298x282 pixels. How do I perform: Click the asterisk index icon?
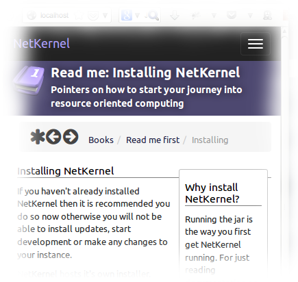[x=38, y=137]
